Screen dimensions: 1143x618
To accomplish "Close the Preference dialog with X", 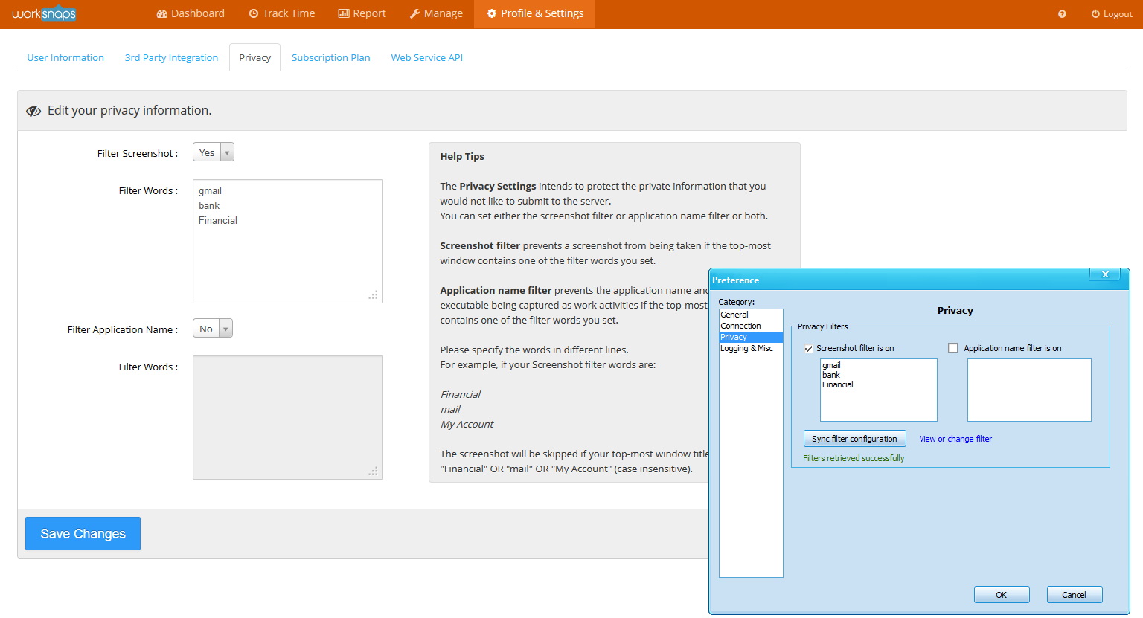I will coord(1105,274).
